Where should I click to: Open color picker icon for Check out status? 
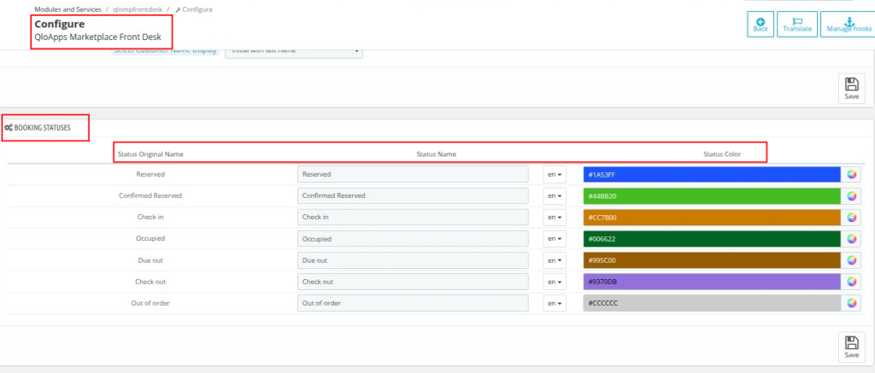[851, 282]
